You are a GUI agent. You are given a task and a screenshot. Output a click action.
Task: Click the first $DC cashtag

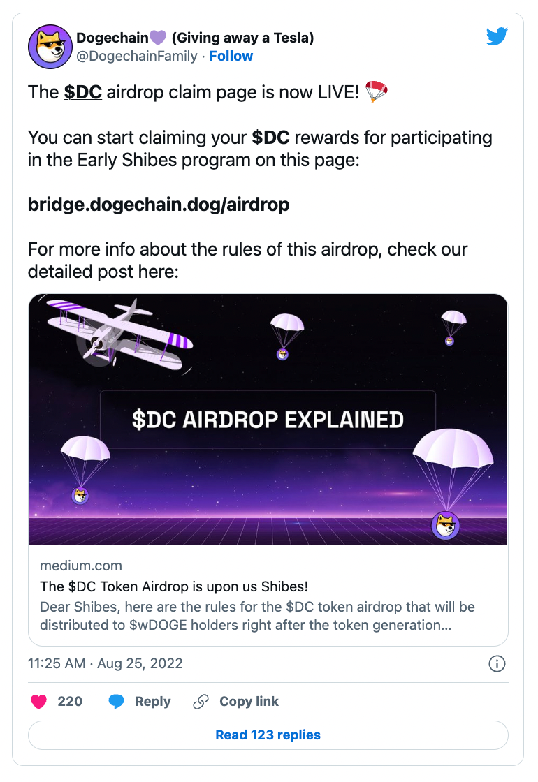click(x=82, y=92)
